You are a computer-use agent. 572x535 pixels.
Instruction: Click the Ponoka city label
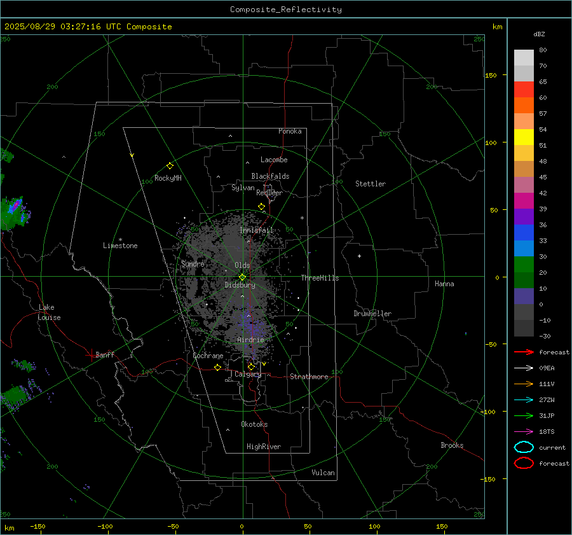(290, 131)
